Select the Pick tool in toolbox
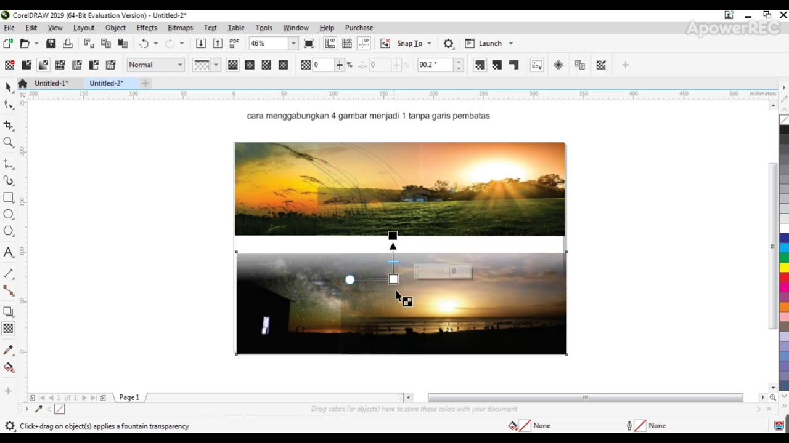The width and height of the screenshot is (789, 443). pos(9,88)
